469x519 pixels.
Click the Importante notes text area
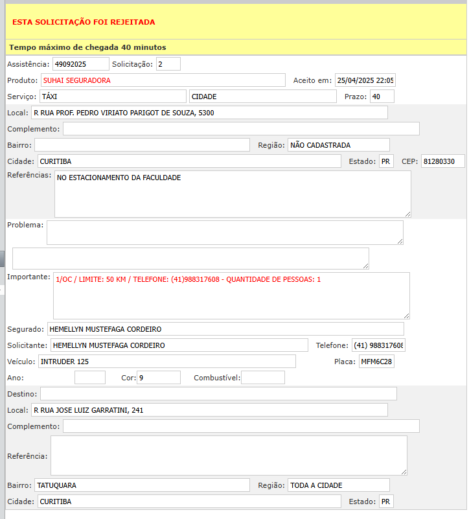click(231, 295)
